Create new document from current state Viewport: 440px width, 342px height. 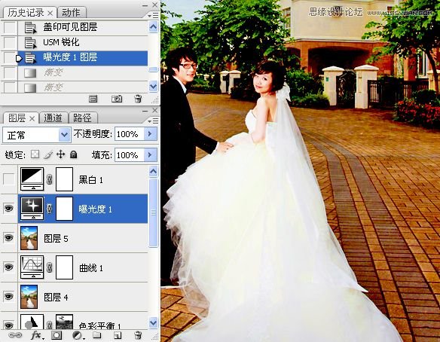[93, 99]
